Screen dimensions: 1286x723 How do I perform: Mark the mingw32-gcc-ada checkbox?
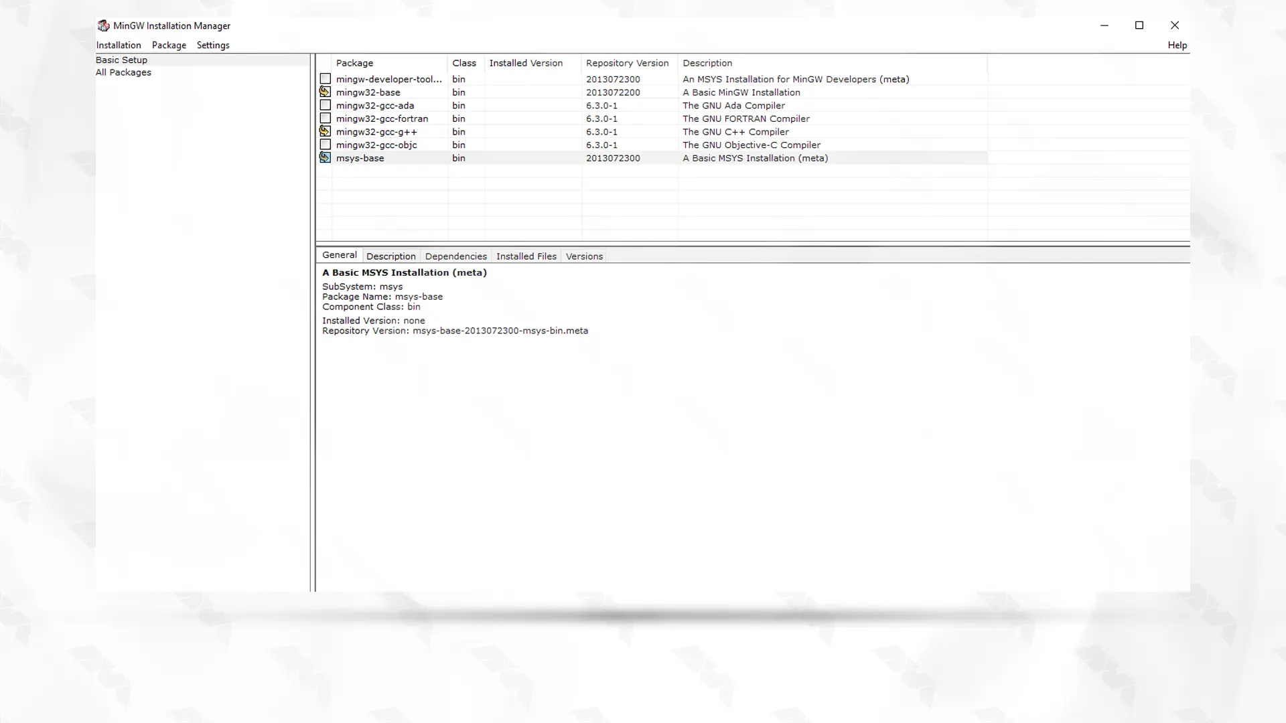pyautogui.click(x=326, y=105)
